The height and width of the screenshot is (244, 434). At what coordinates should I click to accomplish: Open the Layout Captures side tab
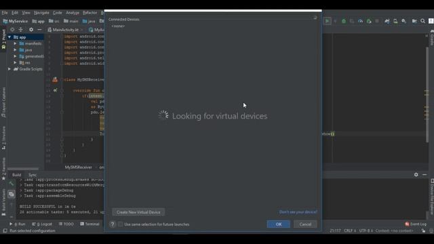tap(3, 102)
